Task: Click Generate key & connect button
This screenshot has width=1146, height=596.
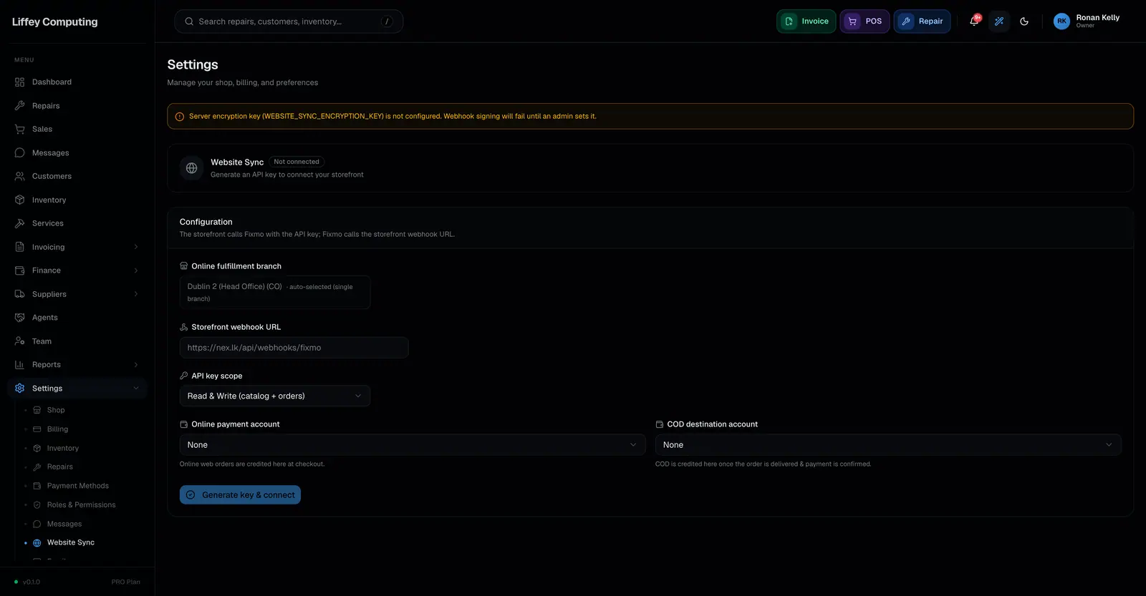Action: coord(240,495)
